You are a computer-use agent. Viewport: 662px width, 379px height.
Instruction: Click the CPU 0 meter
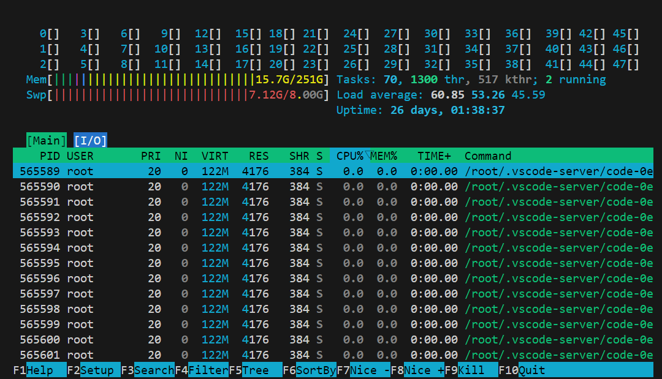point(50,34)
